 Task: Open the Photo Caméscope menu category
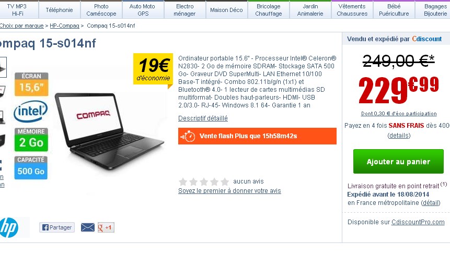pos(101,10)
